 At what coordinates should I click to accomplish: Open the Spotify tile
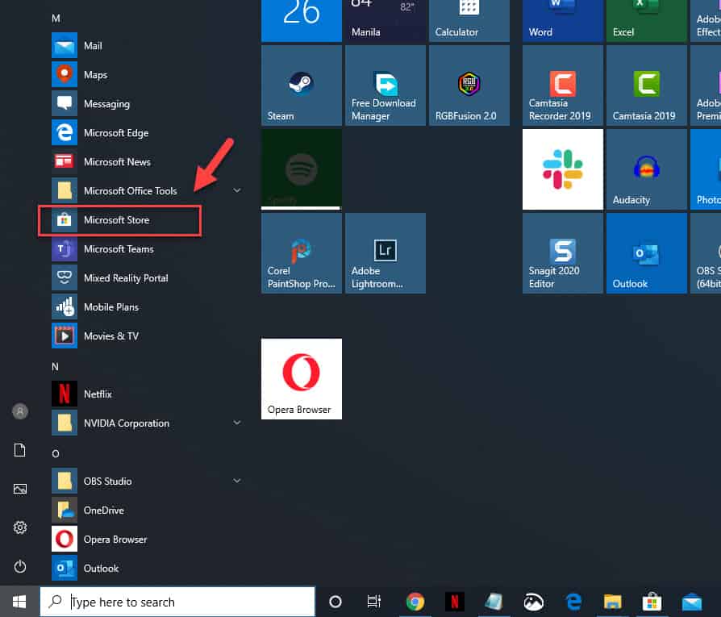(301, 169)
